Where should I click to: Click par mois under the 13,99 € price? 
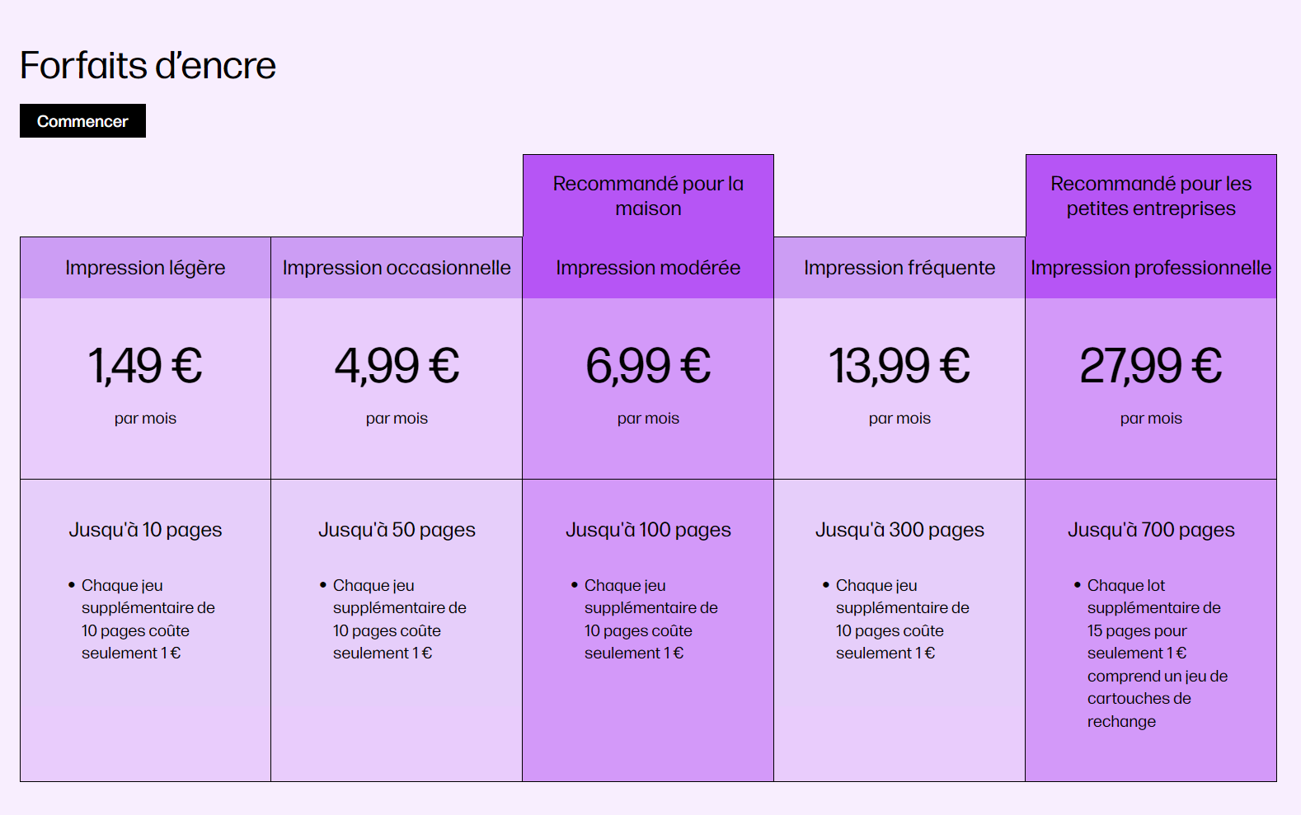click(899, 418)
